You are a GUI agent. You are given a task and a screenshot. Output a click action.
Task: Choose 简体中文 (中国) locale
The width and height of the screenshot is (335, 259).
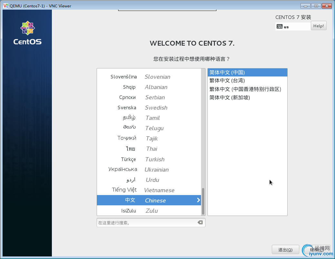click(x=247, y=73)
